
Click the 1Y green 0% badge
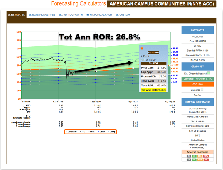194,156
